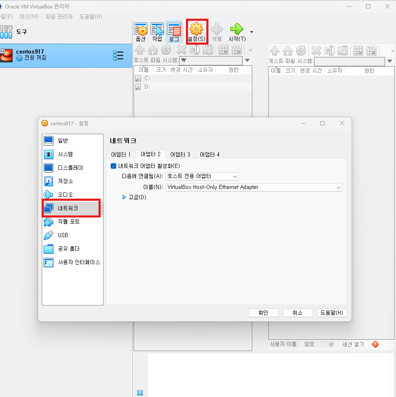396x397 pixels.
Task: Refresh the host file pane
Action: point(166,50)
